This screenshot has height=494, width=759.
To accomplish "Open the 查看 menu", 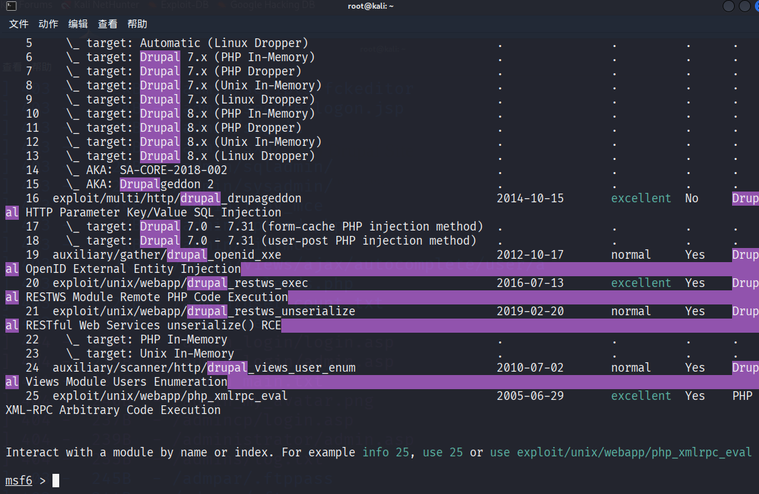I will [108, 24].
